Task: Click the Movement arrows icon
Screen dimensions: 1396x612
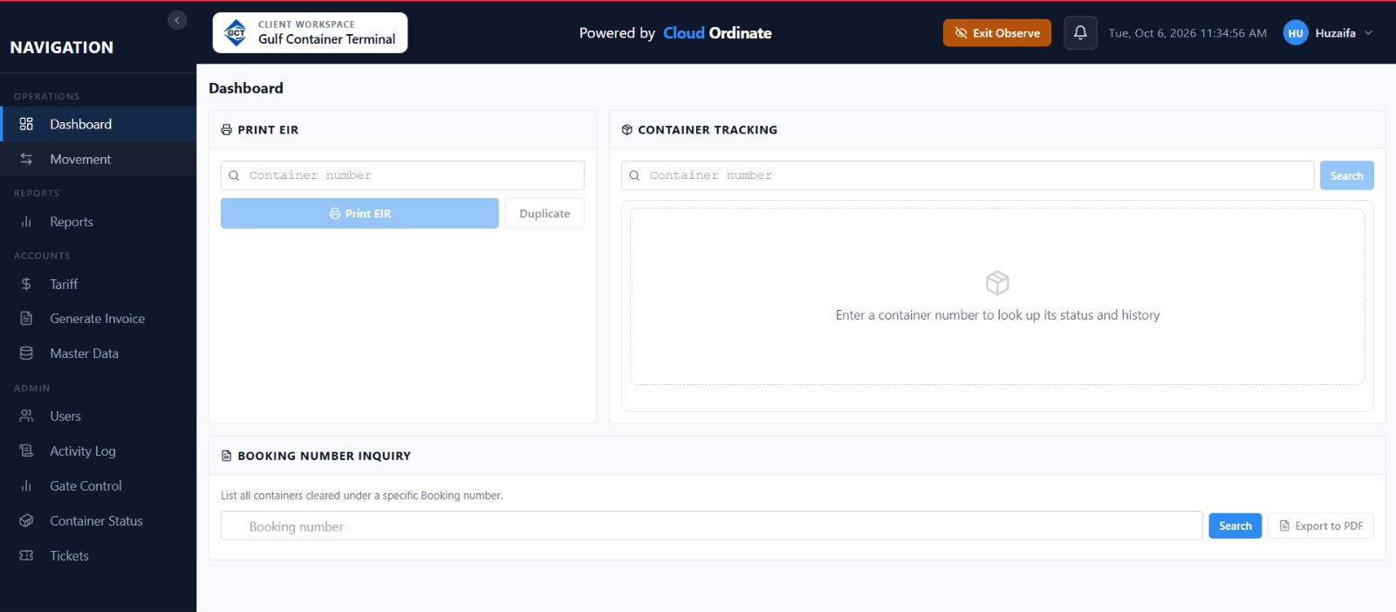Action: tap(26, 159)
